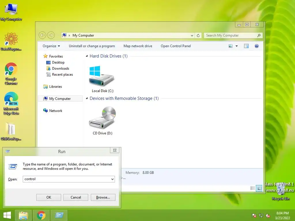Collapse Devices with Removable Storage group
The height and width of the screenshot is (221, 295).
point(87,98)
